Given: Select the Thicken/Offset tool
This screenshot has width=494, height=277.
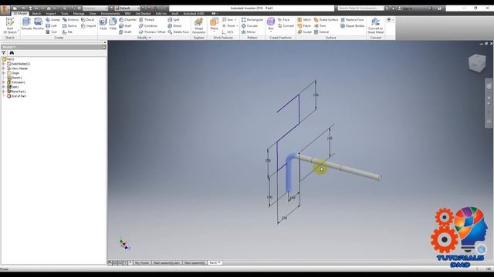Looking at the screenshot, I should tap(152, 32).
